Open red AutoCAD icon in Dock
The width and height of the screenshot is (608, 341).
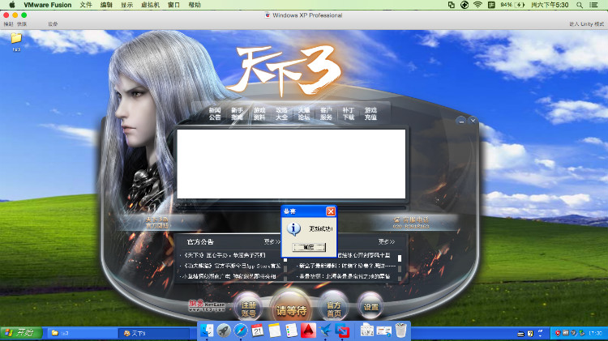click(308, 330)
